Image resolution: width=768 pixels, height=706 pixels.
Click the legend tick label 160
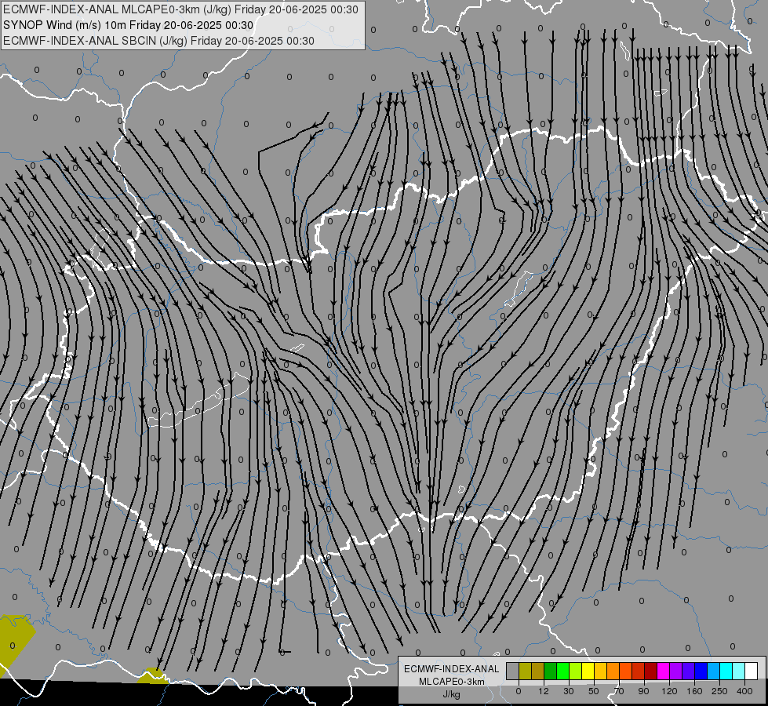tap(694, 691)
